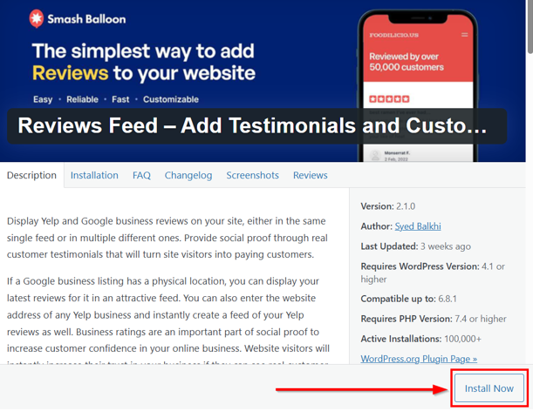Click the paragraph starting Display Yelp and Google
Screen dimensions: 533x411
(167, 238)
